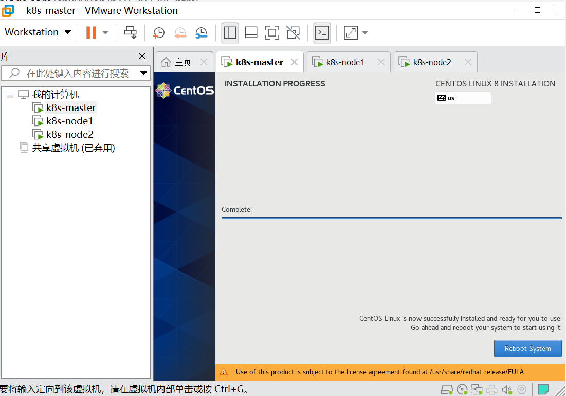566x396 pixels.
Task: Click the CD/DVD drive status icon
Action: pos(462,389)
